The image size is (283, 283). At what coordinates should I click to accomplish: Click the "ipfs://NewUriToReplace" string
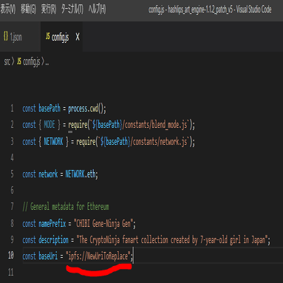click(98, 256)
